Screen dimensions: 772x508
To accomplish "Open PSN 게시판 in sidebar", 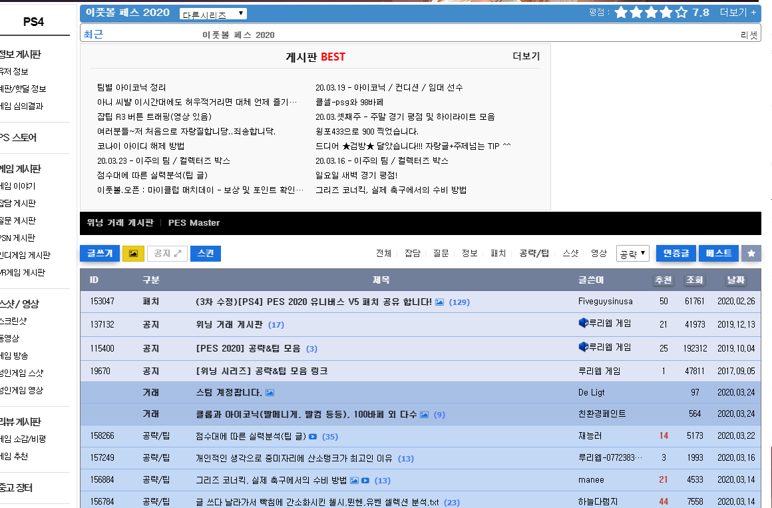I will [18, 238].
